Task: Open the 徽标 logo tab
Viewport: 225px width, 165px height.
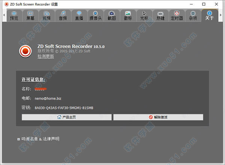Action: [x=128, y=16]
